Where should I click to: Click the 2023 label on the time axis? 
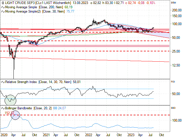pos(131,135)
